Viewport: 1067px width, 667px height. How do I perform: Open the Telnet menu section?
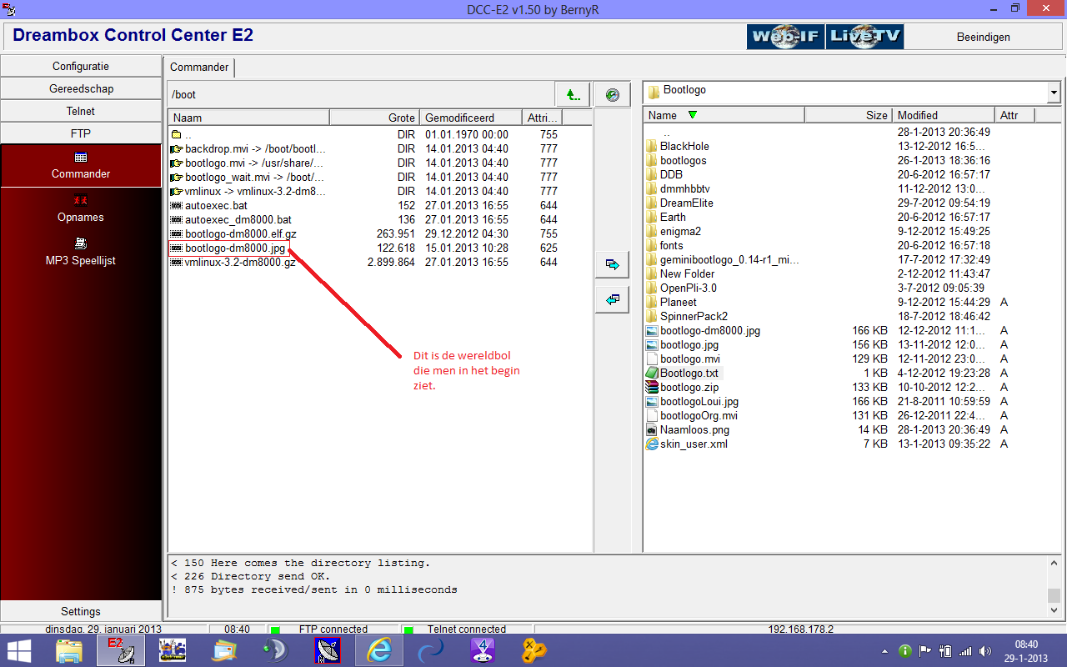81,111
